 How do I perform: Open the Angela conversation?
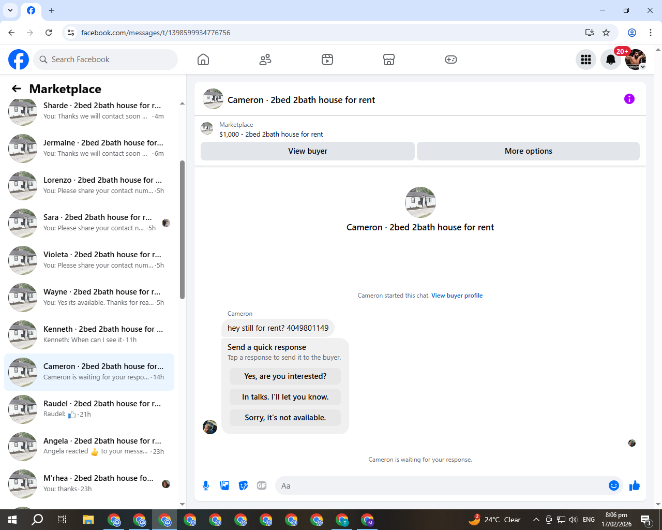pyautogui.click(x=89, y=446)
